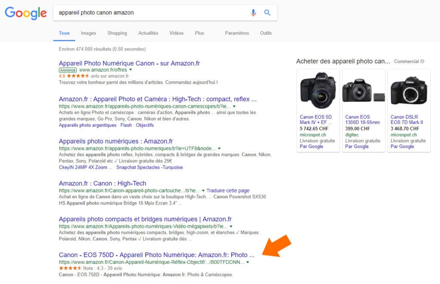Click the digitec seller name
The width and height of the screenshot is (440, 284).
[x=352, y=135]
